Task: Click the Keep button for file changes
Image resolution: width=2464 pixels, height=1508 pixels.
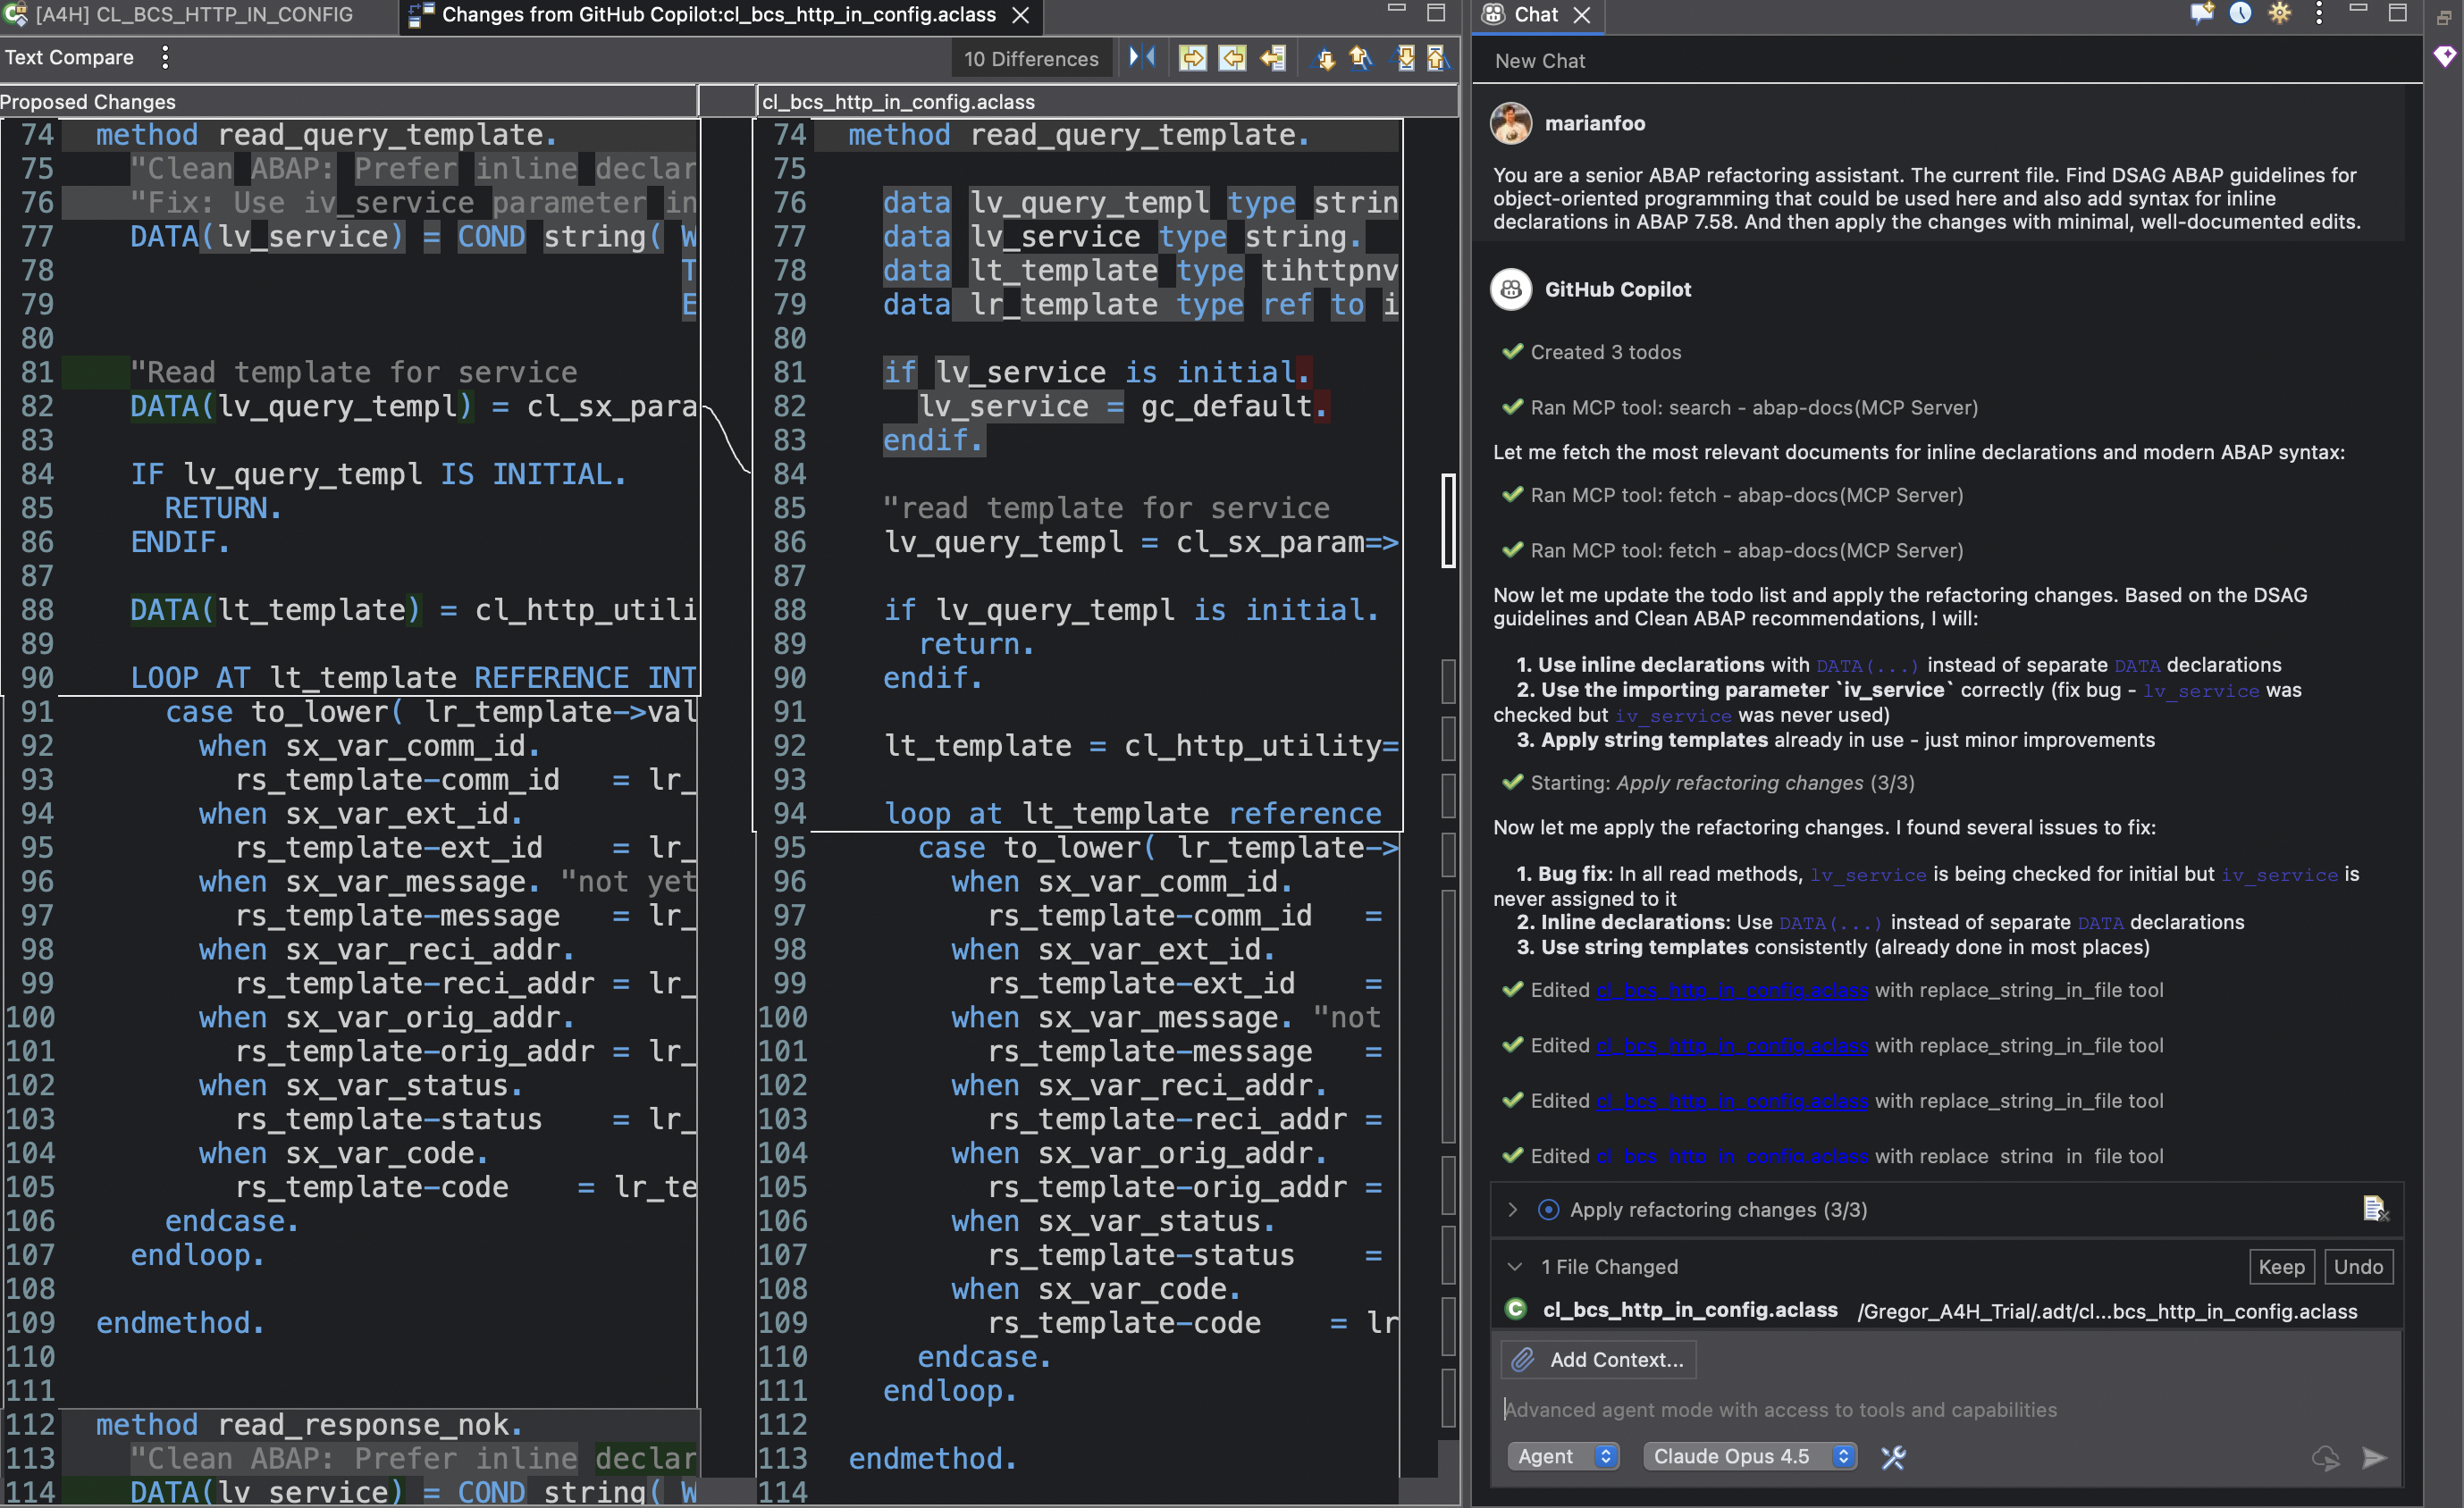Action: 2282,1266
